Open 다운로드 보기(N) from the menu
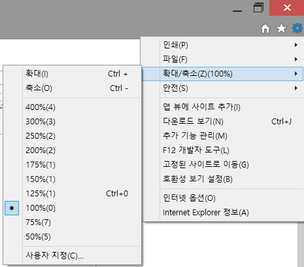The height and width of the screenshot is (267, 304). (222, 122)
